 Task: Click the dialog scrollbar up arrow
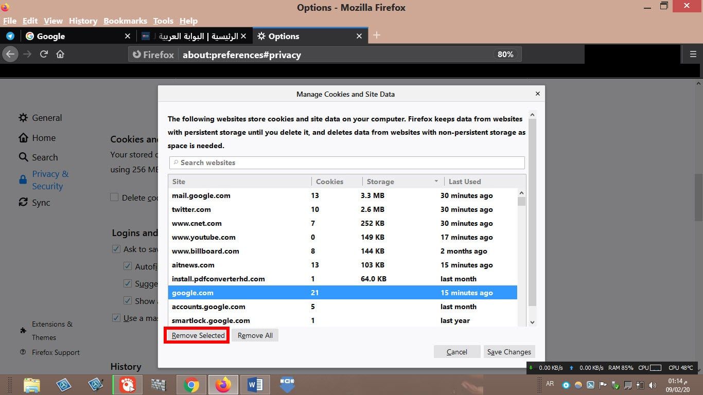point(533,115)
